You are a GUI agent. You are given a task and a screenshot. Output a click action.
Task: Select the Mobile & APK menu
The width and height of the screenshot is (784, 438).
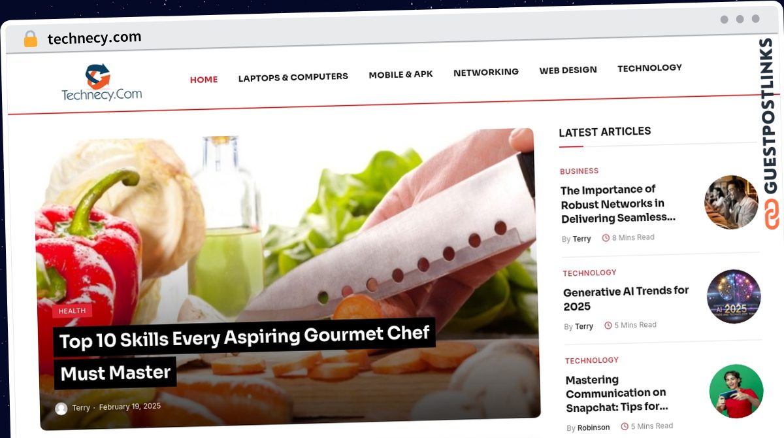[400, 75]
